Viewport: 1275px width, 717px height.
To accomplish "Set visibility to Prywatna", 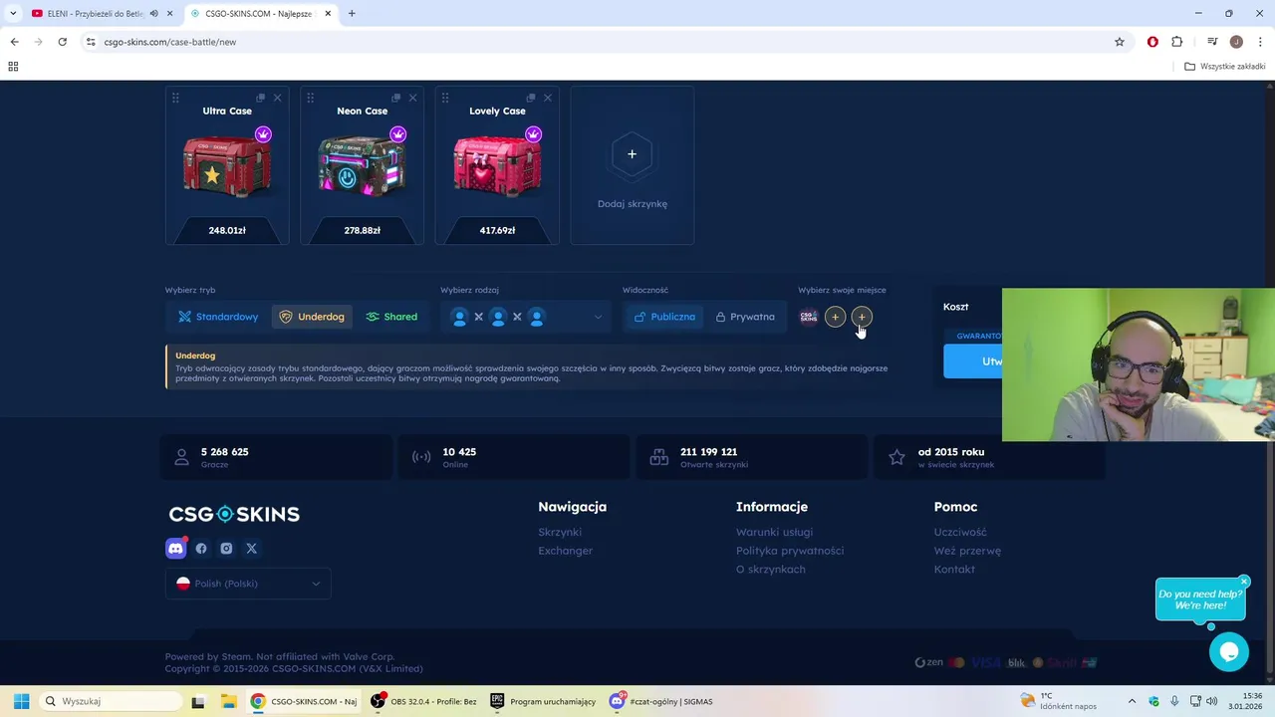I will pyautogui.click(x=745, y=317).
